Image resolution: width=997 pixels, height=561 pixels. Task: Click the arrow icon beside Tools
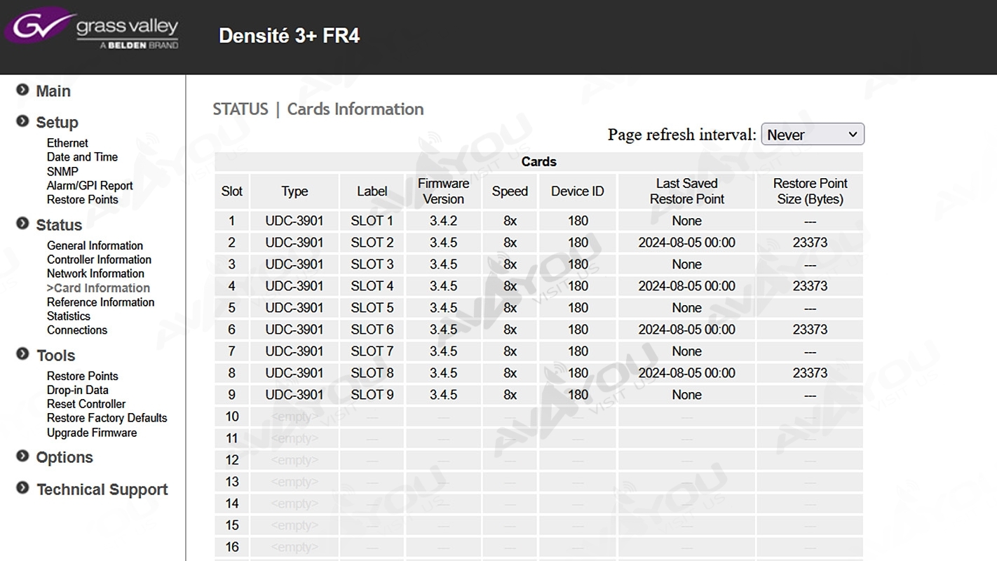22,354
